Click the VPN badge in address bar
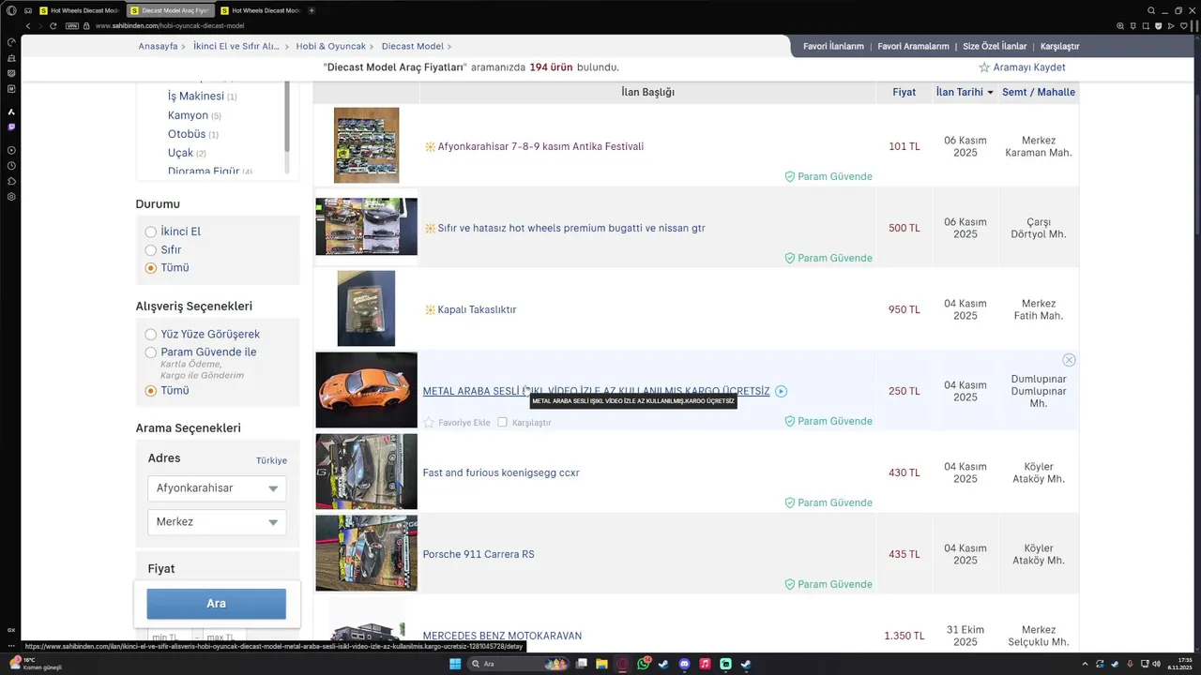The image size is (1201, 675). [73, 26]
